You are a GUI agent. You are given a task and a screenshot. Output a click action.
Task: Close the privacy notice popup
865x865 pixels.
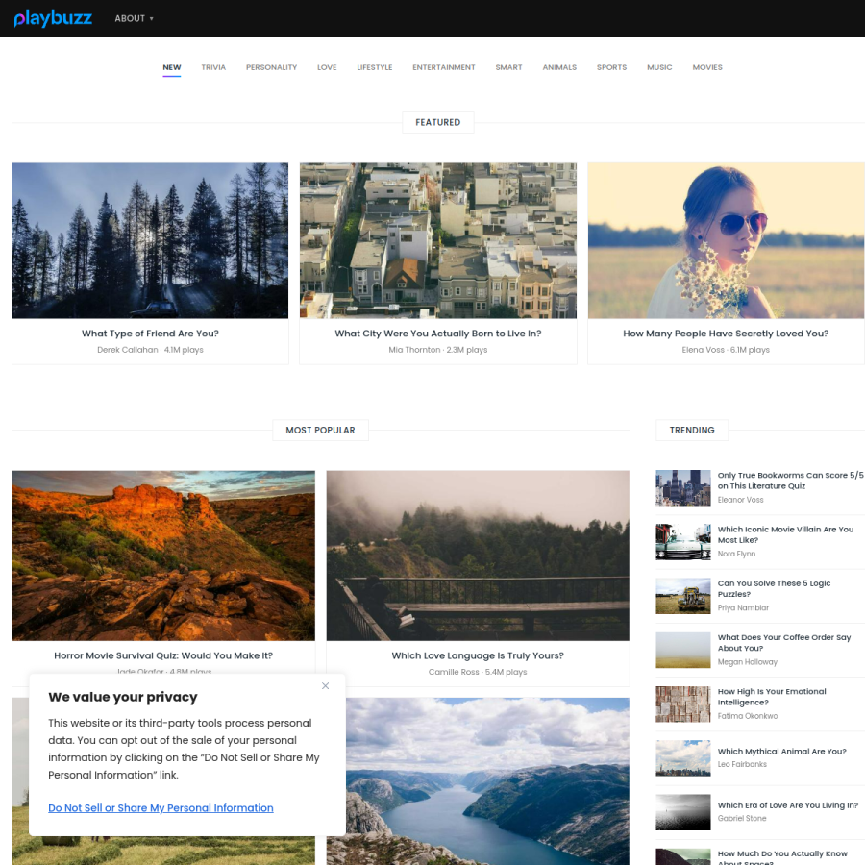(x=326, y=685)
